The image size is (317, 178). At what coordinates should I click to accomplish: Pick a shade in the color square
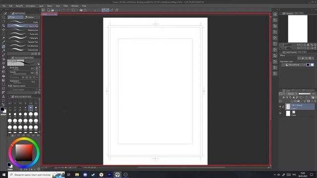tap(24, 153)
